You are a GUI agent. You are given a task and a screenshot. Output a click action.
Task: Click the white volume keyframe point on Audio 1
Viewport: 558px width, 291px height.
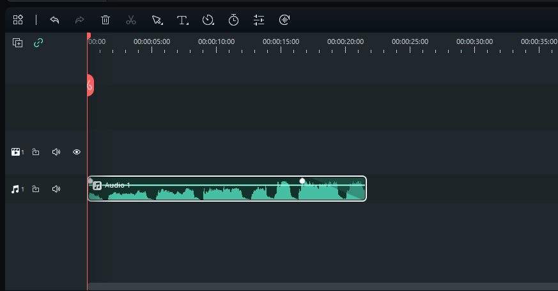tap(302, 181)
